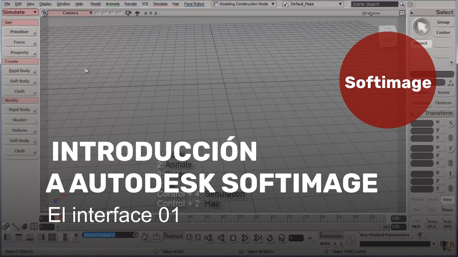Play the animation backwards

[221, 238]
